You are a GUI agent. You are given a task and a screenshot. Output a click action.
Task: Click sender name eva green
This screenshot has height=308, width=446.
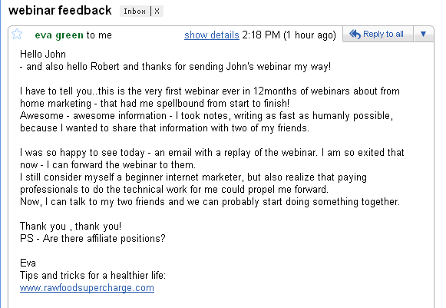tap(59, 35)
